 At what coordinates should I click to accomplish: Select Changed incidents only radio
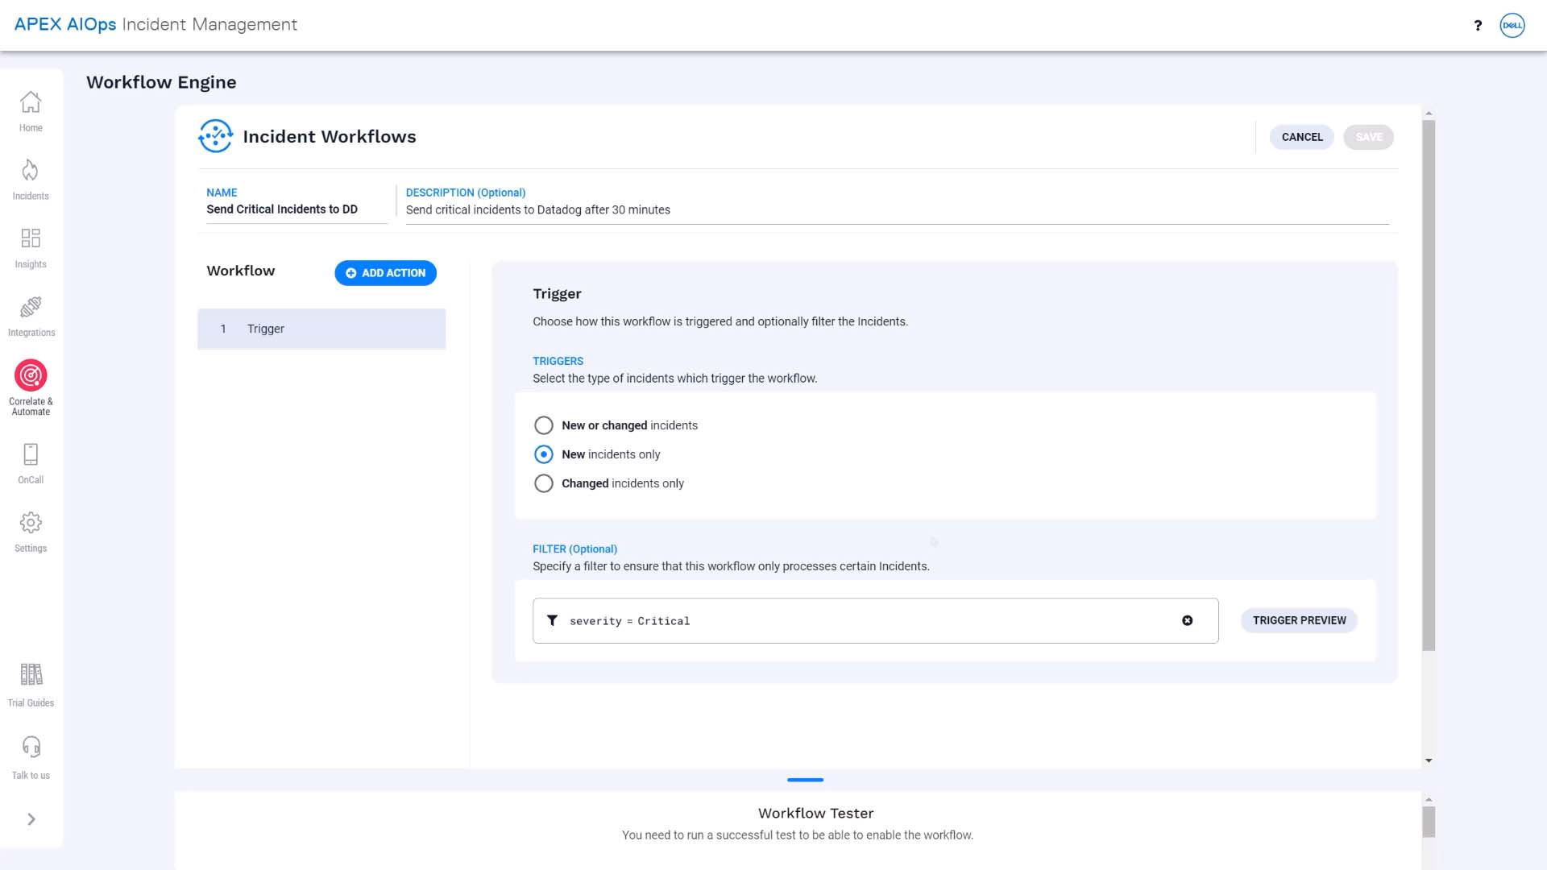[x=544, y=483]
